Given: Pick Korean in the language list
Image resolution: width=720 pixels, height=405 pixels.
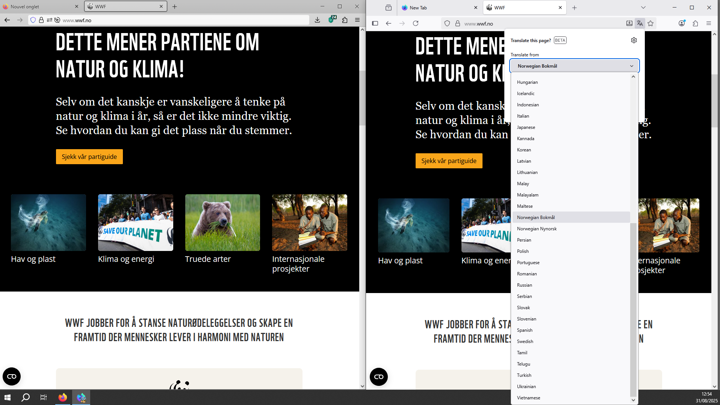Looking at the screenshot, I should click(571, 150).
